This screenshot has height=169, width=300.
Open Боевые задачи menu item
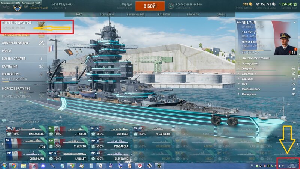pyautogui.click(x=23, y=59)
